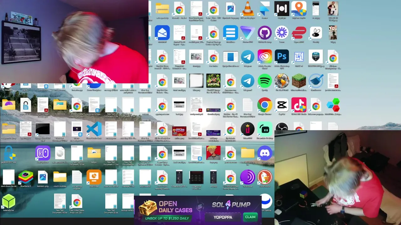The height and width of the screenshot is (225, 401).
Task: Open the OFFLINE png image thumbnail
Action: 179,131
